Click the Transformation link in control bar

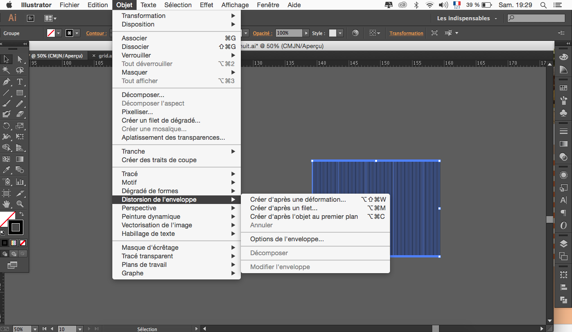click(406, 33)
